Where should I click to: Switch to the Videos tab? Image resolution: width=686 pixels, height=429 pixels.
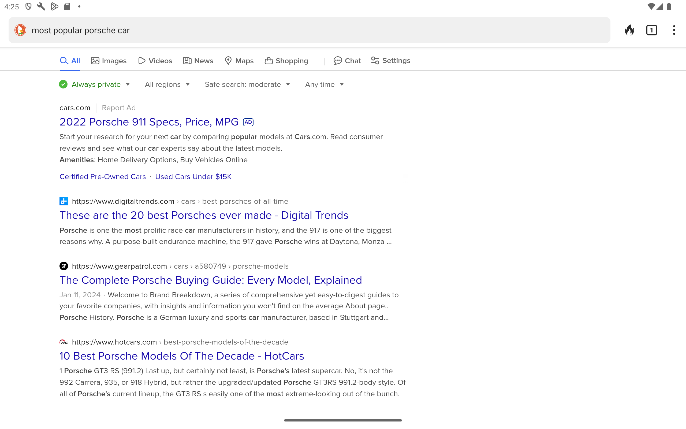point(155,61)
